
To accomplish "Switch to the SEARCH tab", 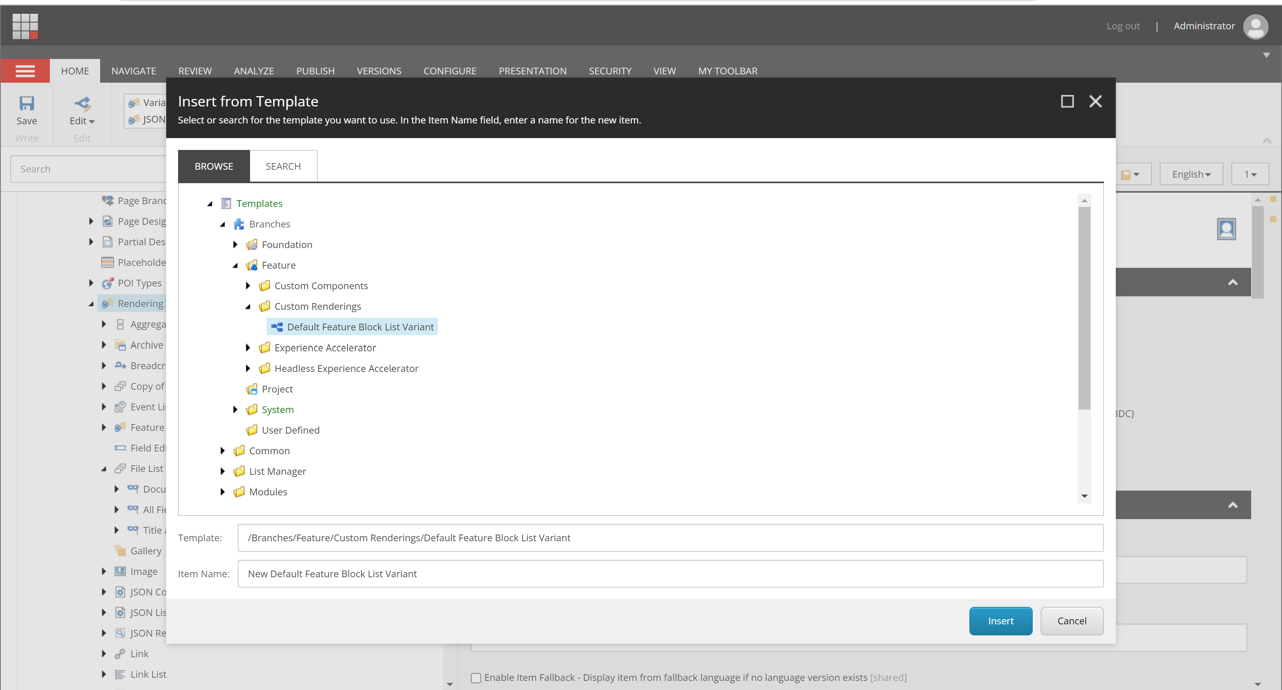I will click(x=283, y=166).
